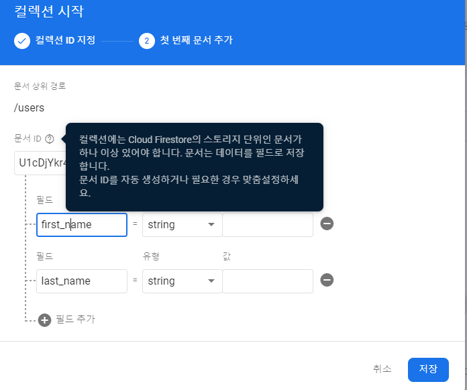
Task: Open type dropdown for last_name field
Action: pyautogui.click(x=182, y=281)
